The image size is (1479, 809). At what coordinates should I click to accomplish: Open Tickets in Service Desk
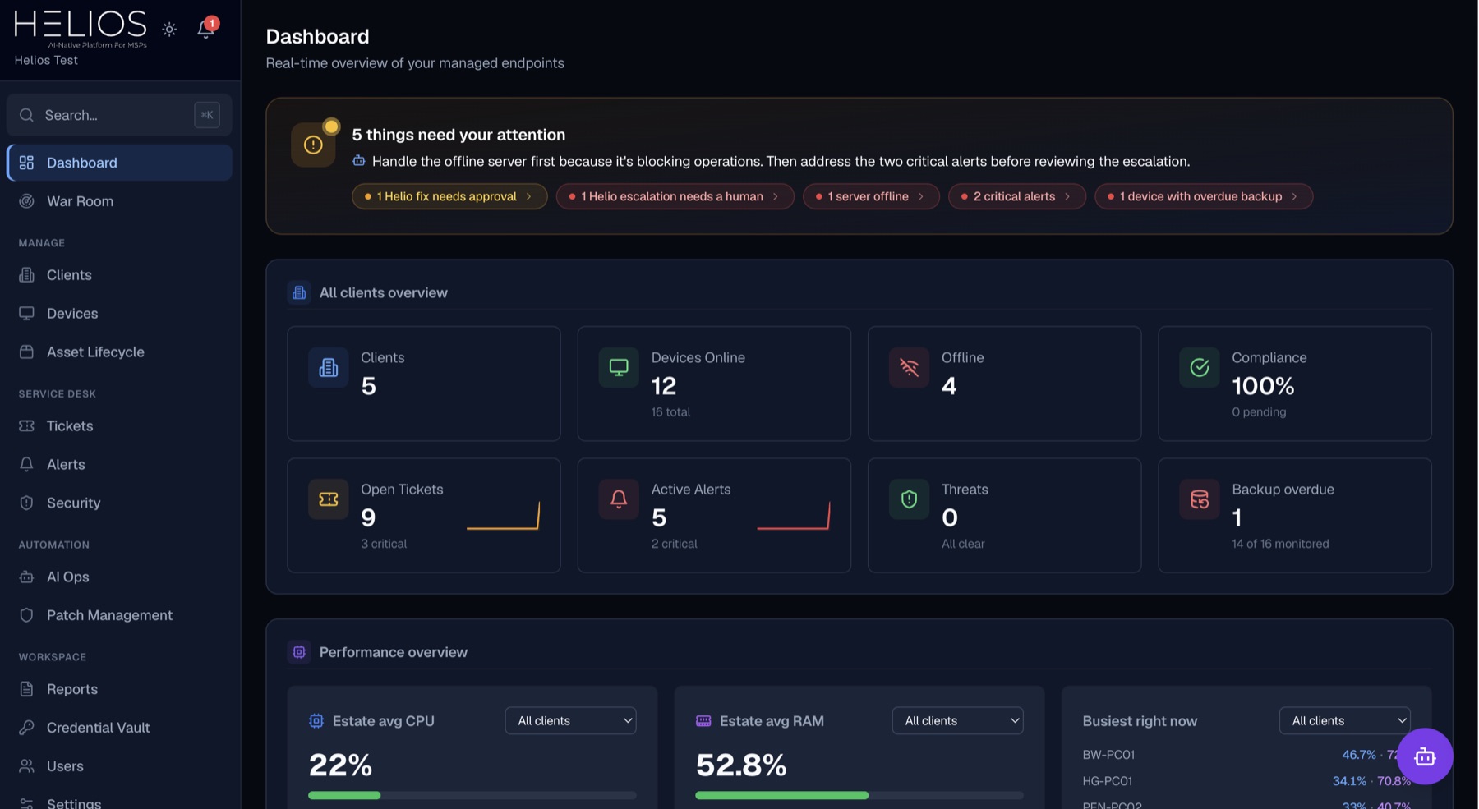coord(119,426)
